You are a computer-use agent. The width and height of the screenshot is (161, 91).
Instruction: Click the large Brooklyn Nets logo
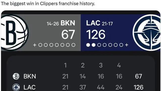tap(15, 33)
